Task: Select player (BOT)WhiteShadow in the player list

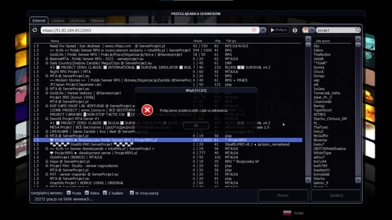Action: coord(330,149)
